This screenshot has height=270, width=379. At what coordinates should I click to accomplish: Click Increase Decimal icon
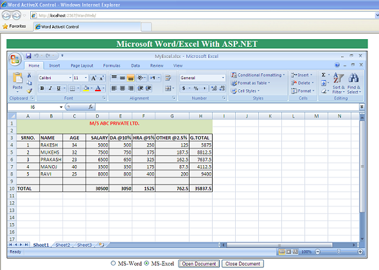tap(214, 88)
